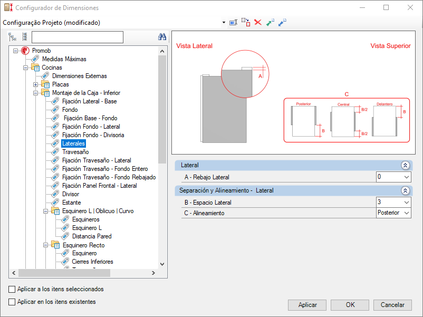Screen dimensions: 423x317
Task: Click the expand all tree icon
Action: point(13,37)
